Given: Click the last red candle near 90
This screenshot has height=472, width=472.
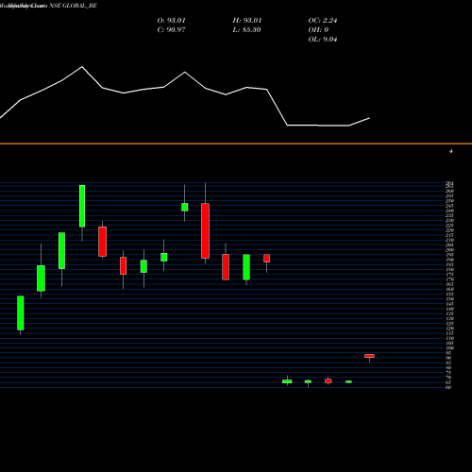Looking at the screenshot, I should (x=369, y=356).
